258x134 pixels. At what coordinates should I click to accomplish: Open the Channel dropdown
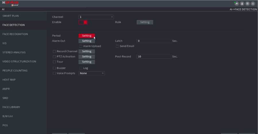pos(96,17)
